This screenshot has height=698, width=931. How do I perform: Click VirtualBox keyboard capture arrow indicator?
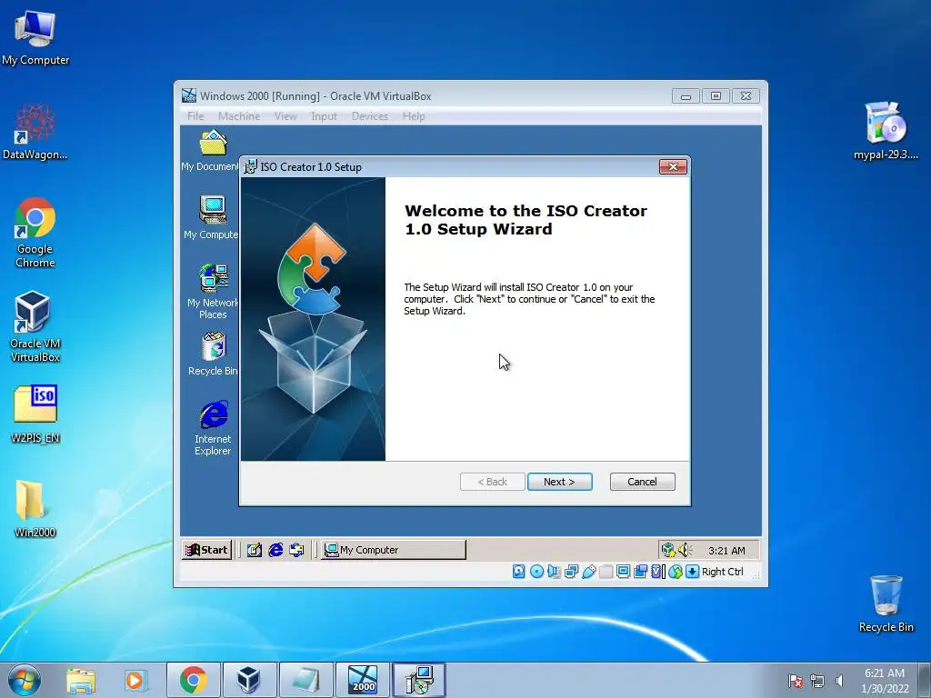[692, 572]
